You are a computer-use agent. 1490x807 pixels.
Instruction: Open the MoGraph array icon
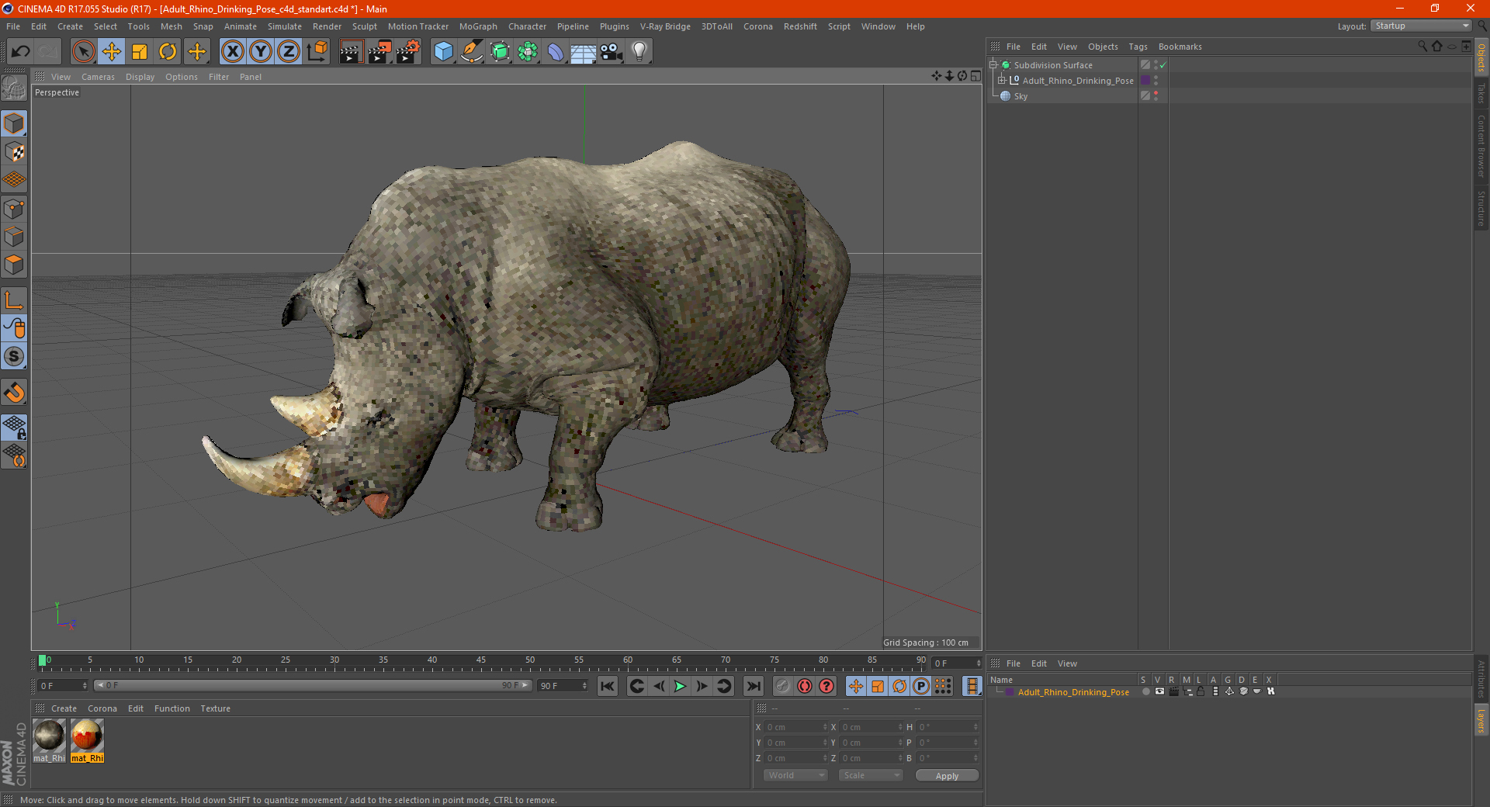528,52
